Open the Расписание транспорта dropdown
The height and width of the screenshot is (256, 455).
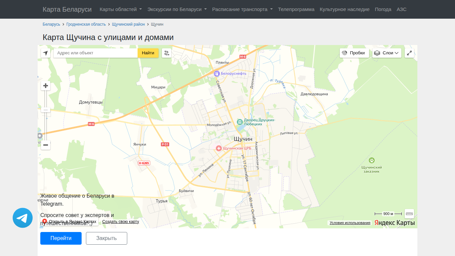(242, 9)
